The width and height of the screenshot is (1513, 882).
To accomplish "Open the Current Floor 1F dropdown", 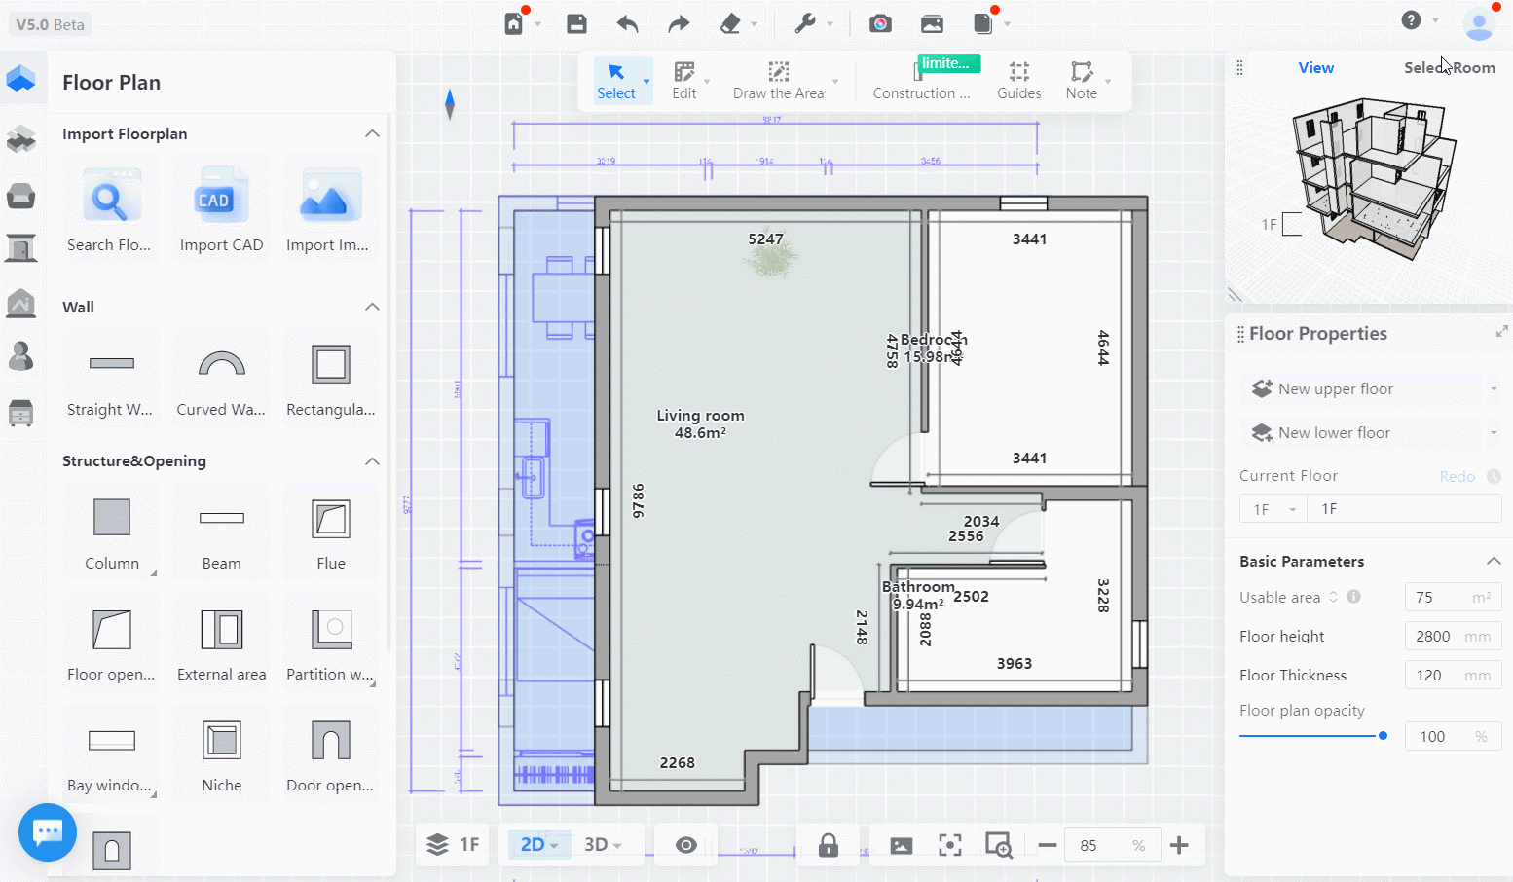I will pyautogui.click(x=1273, y=509).
